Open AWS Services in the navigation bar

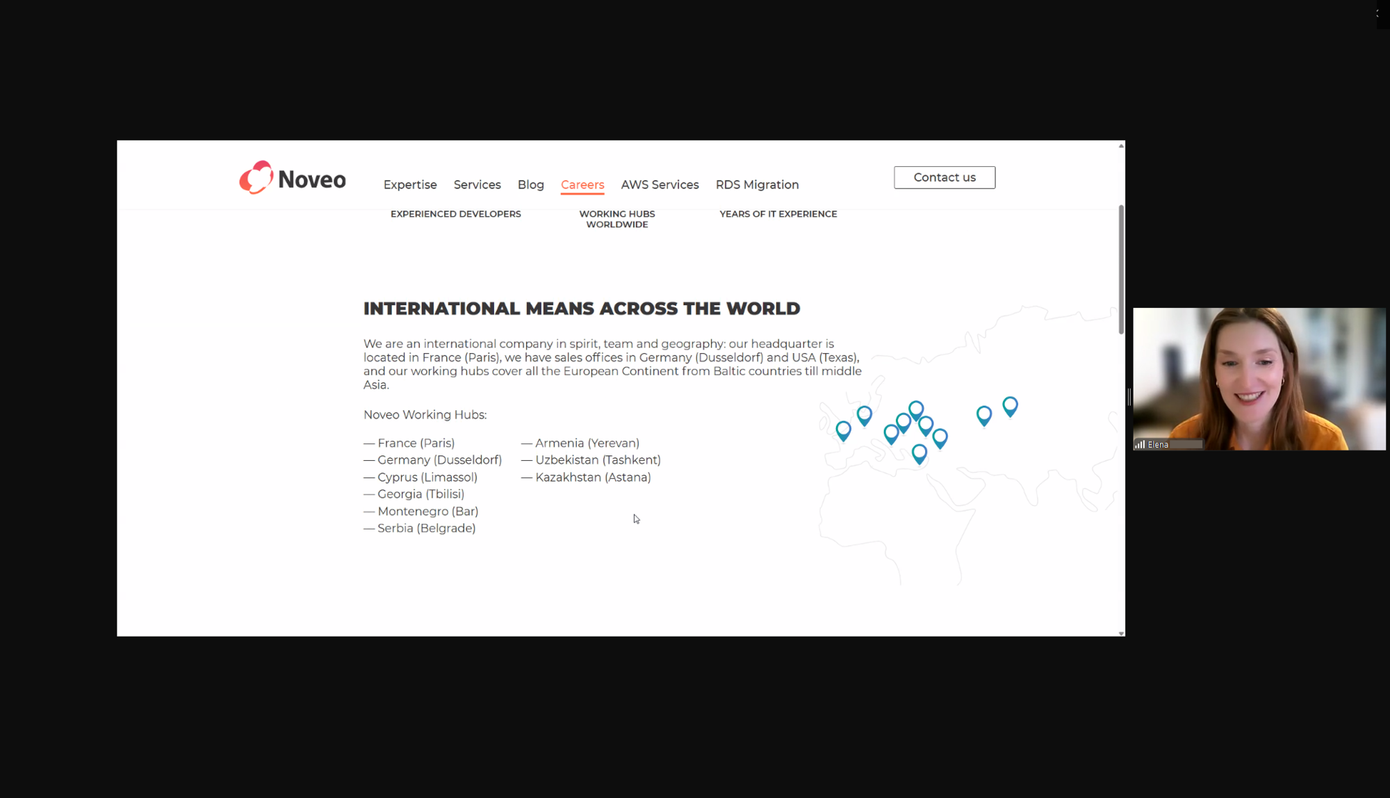coord(660,185)
